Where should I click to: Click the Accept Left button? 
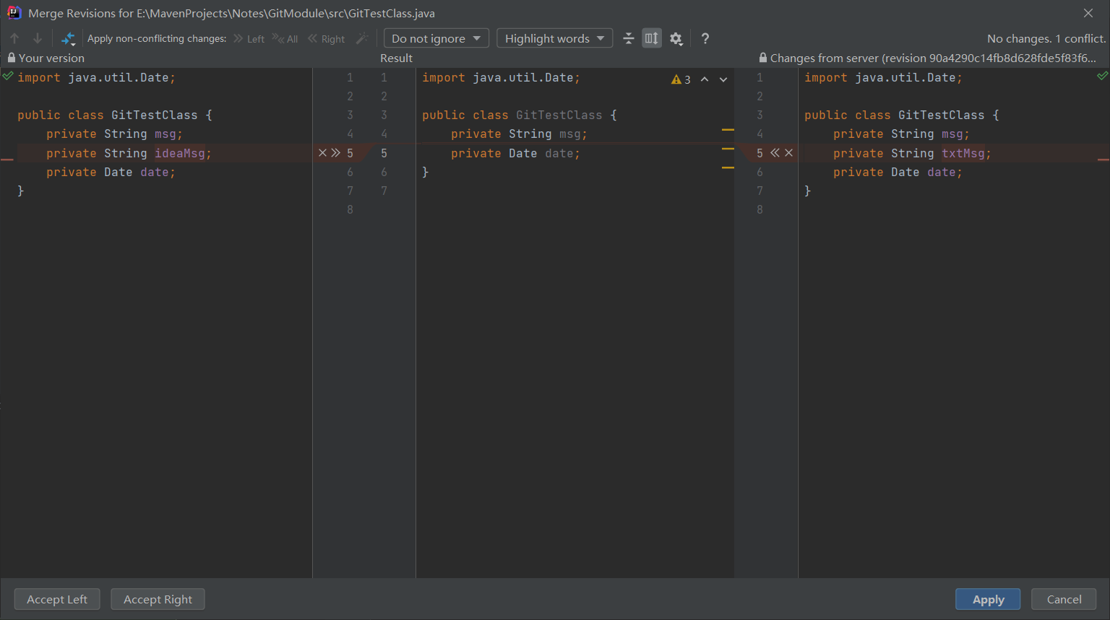(57, 599)
